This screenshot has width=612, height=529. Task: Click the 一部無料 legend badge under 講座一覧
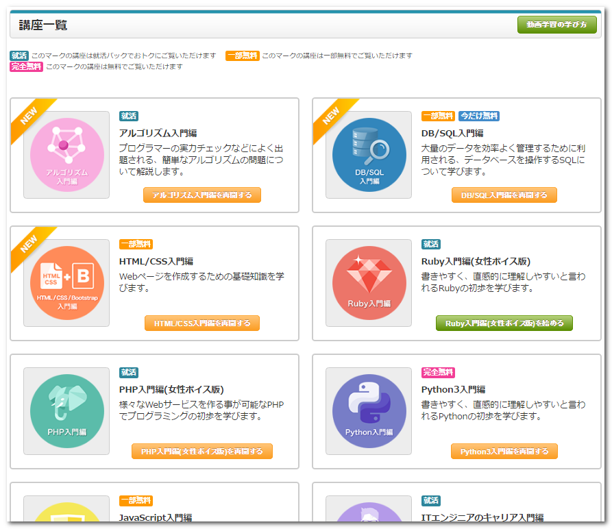(243, 56)
